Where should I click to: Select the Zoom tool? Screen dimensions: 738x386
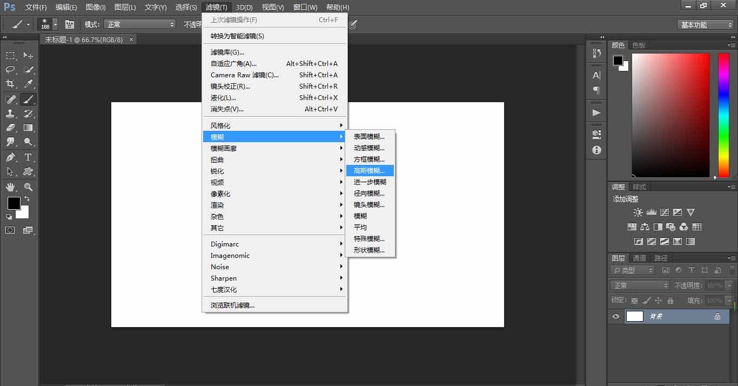28,187
